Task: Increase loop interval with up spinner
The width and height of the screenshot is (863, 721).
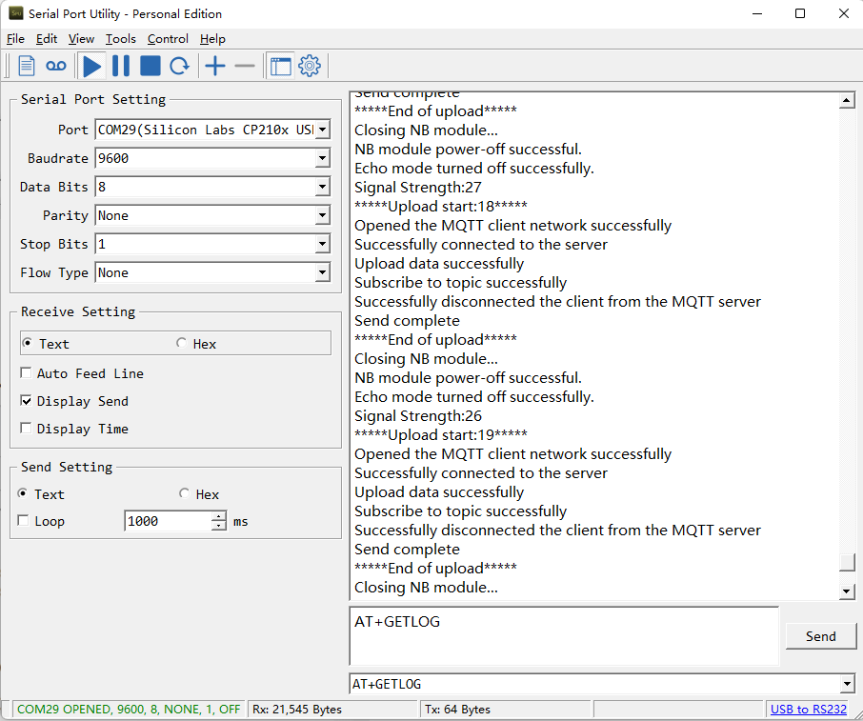Action: click(x=219, y=516)
